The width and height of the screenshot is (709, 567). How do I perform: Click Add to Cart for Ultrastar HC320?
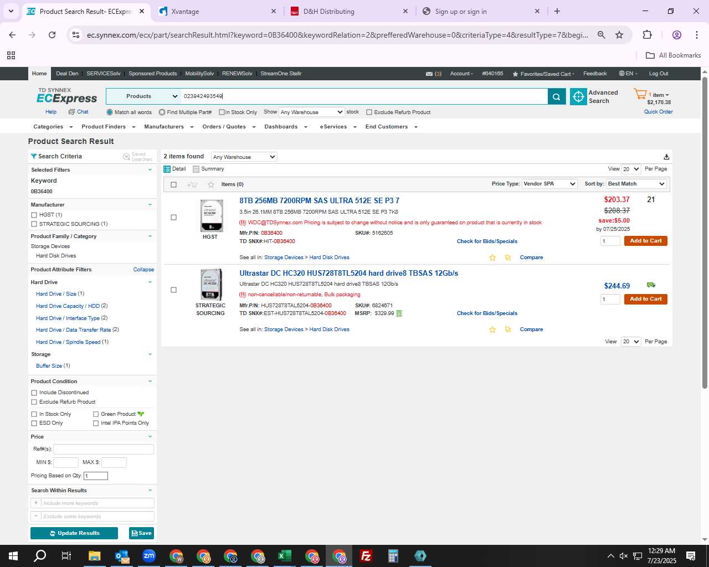(x=645, y=299)
